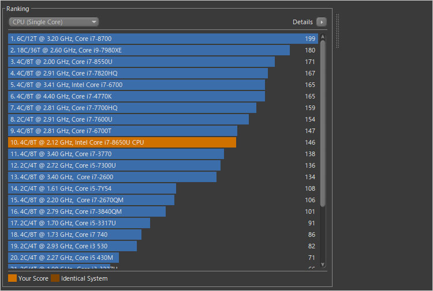Select the Core i7-7820HQ row
The height and width of the screenshot is (291, 433).
click(138, 73)
